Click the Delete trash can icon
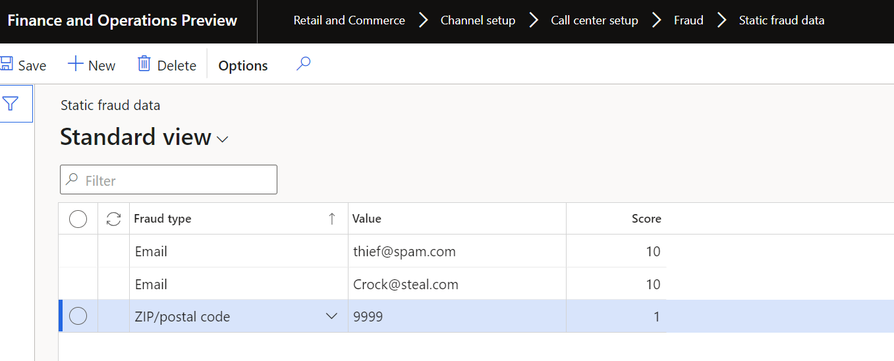This screenshot has width=894, height=361. 144,65
